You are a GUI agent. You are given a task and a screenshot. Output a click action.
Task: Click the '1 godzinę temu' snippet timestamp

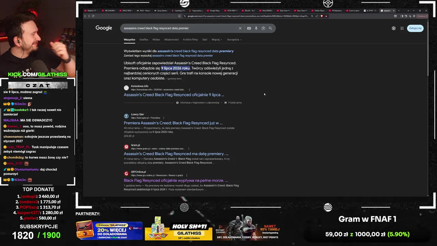point(174,79)
